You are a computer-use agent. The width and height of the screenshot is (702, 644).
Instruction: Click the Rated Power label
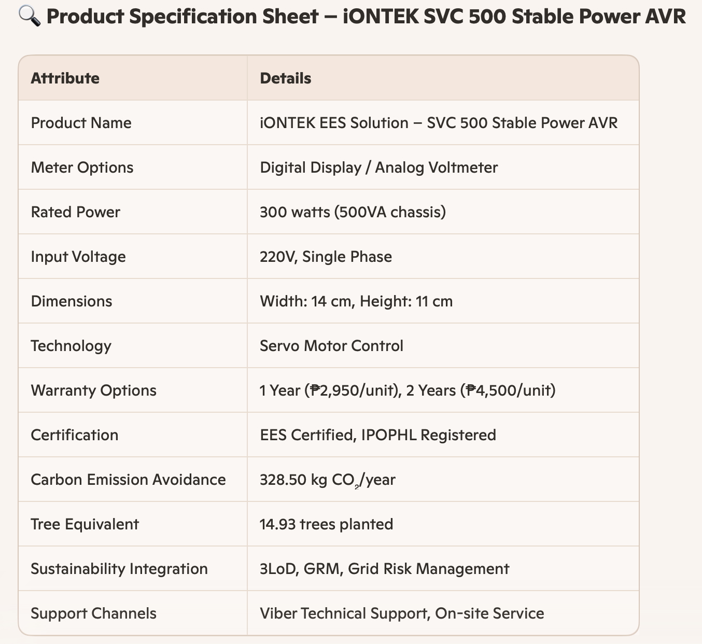pyautogui.click(x=76, y=212)
